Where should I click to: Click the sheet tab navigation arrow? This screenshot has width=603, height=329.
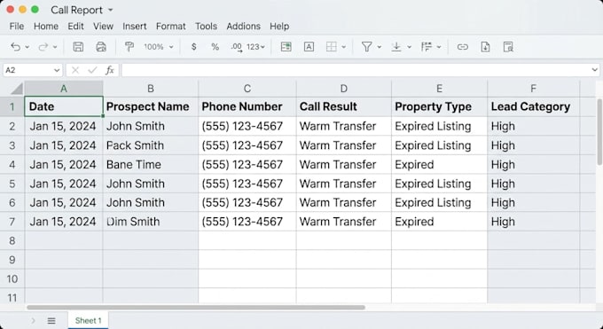coord(33,320)
